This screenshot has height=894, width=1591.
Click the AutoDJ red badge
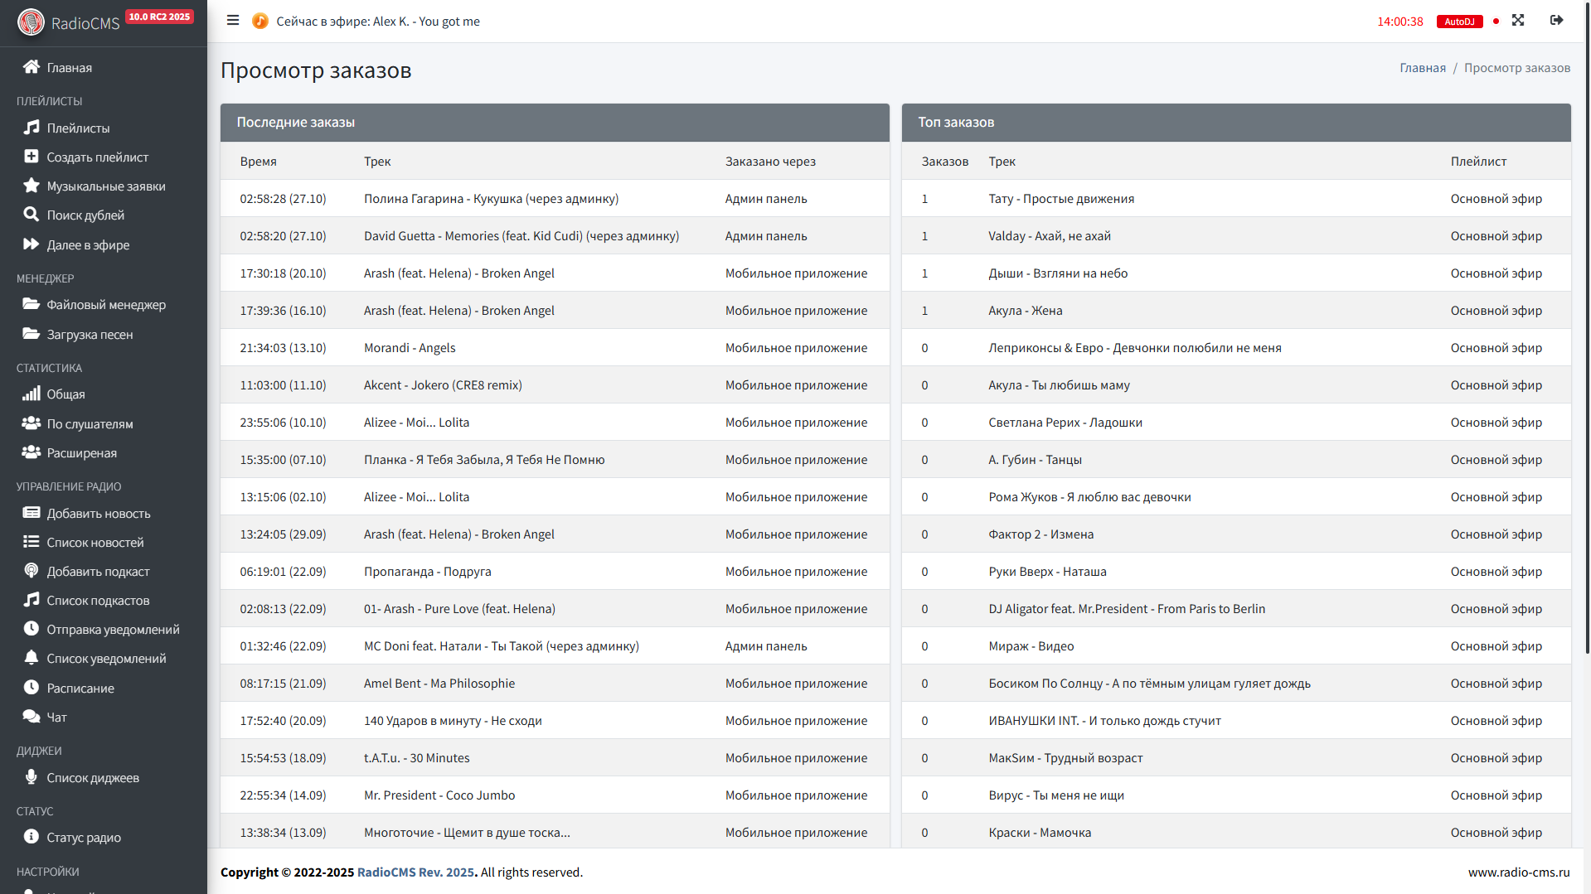(x=1459, y=22)
